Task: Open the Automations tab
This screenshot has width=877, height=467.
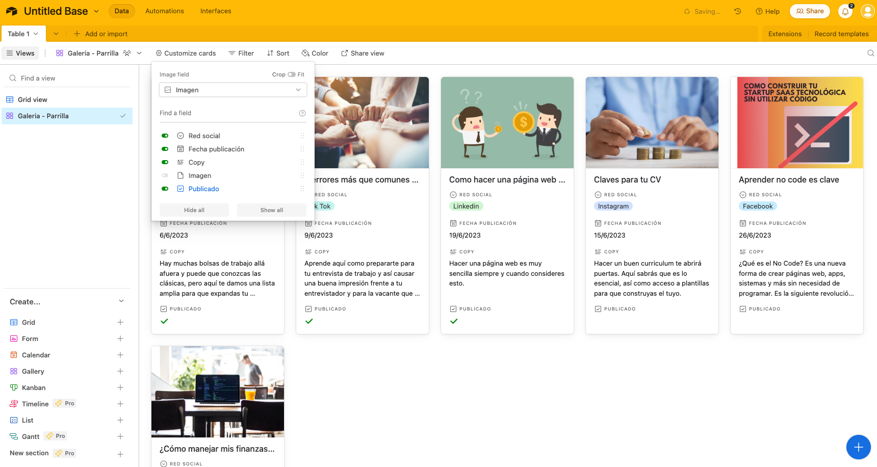Action: pos(165,11)
